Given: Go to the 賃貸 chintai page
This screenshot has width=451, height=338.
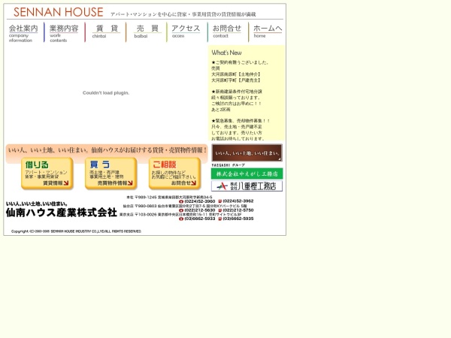Looking at the screenshot, I should click(x=107, y=32).
